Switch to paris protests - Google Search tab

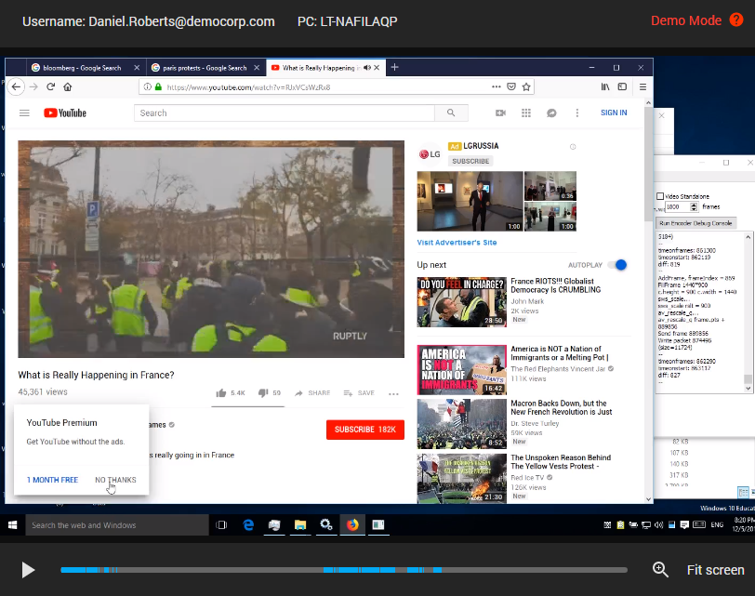tap(205, 68)
